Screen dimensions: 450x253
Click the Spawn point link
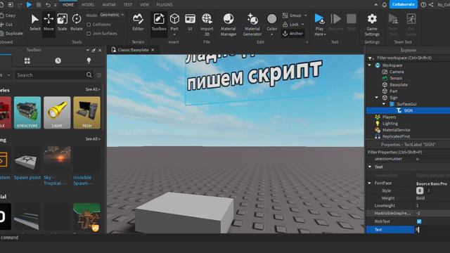coord(27,178)
